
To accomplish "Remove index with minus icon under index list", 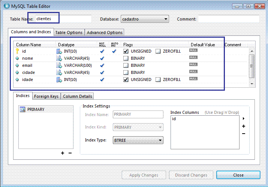I will pyautogui.click(x=70, y=153).
